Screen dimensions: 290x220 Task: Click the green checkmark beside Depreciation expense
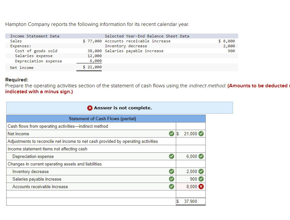[x=171, y=156]
